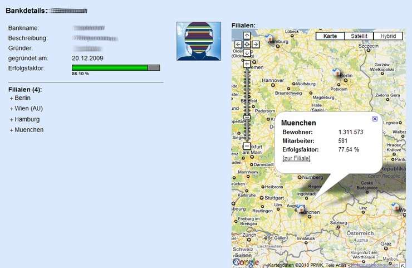
Task: Switch map to Hybrid view
Action: coord(388,36)
